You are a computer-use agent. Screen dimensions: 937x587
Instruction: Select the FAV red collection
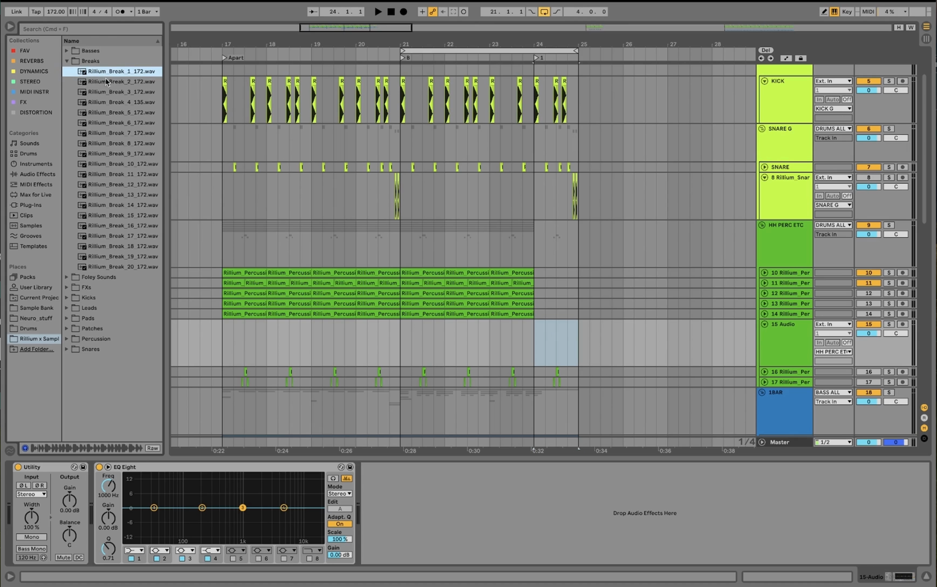tap(25, 50)
